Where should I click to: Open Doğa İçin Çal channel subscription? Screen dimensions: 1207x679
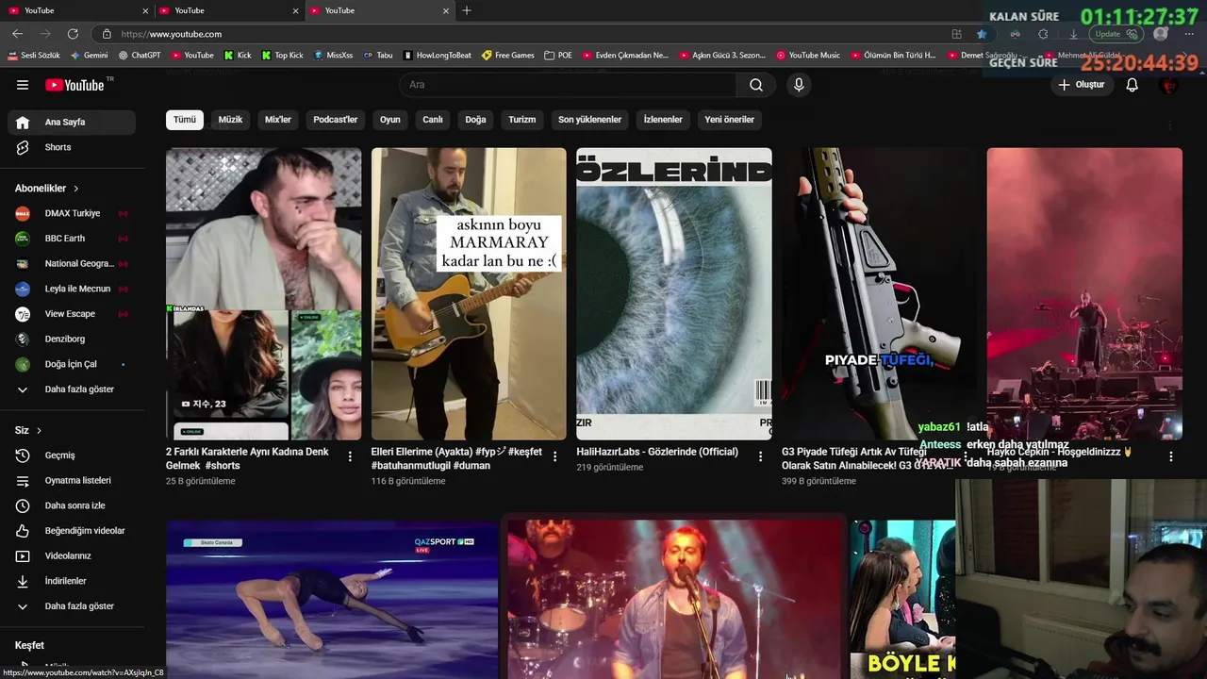72,364
